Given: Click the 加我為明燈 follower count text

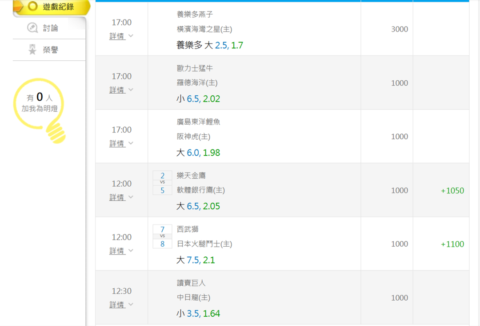Looking at the screenshot, I should (40, 108).
